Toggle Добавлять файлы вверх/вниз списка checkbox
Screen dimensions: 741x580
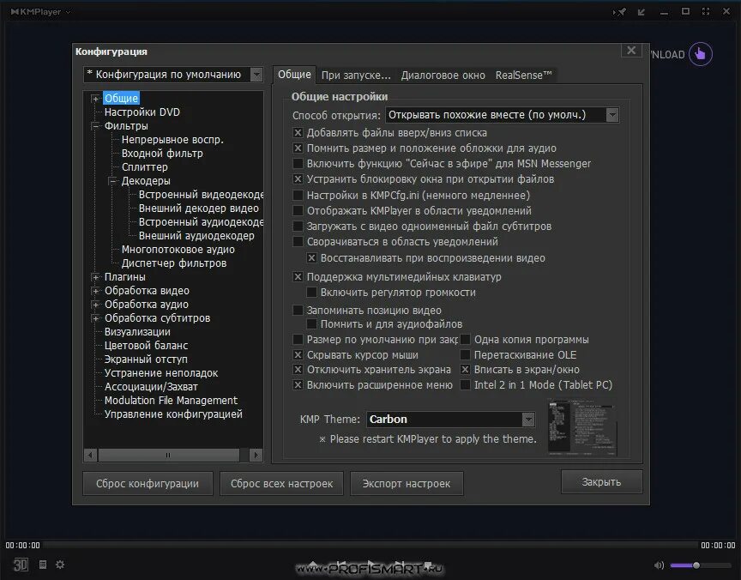point(298,133)
